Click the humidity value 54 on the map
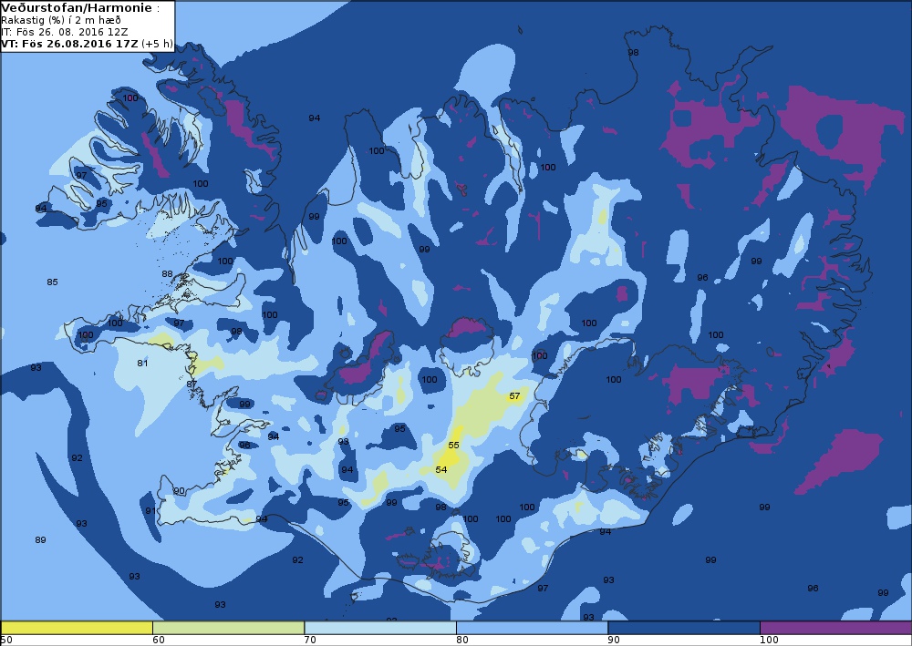912x646 pixels. tap(440, 469)
